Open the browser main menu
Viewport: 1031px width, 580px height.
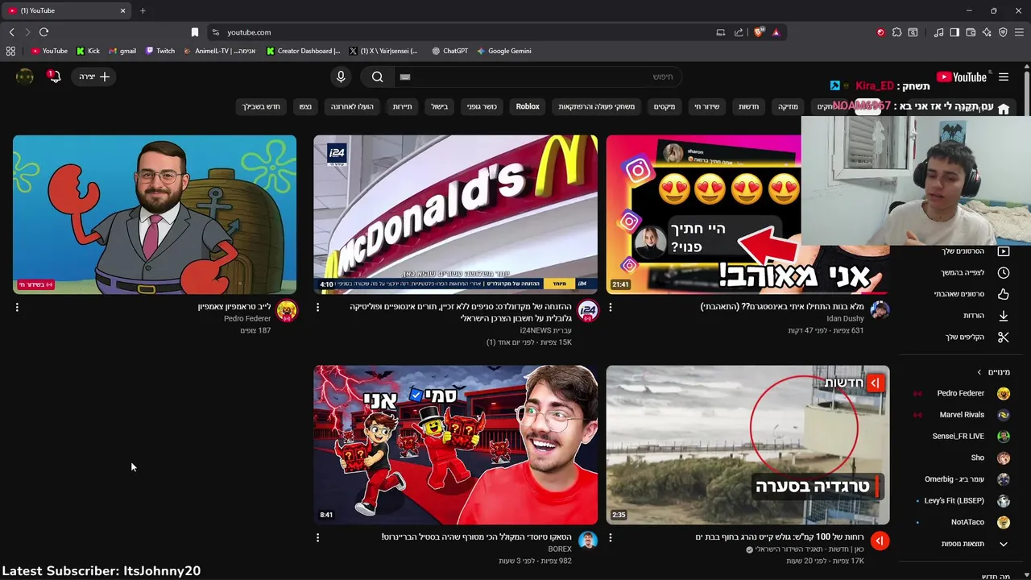click(1020, 32)
